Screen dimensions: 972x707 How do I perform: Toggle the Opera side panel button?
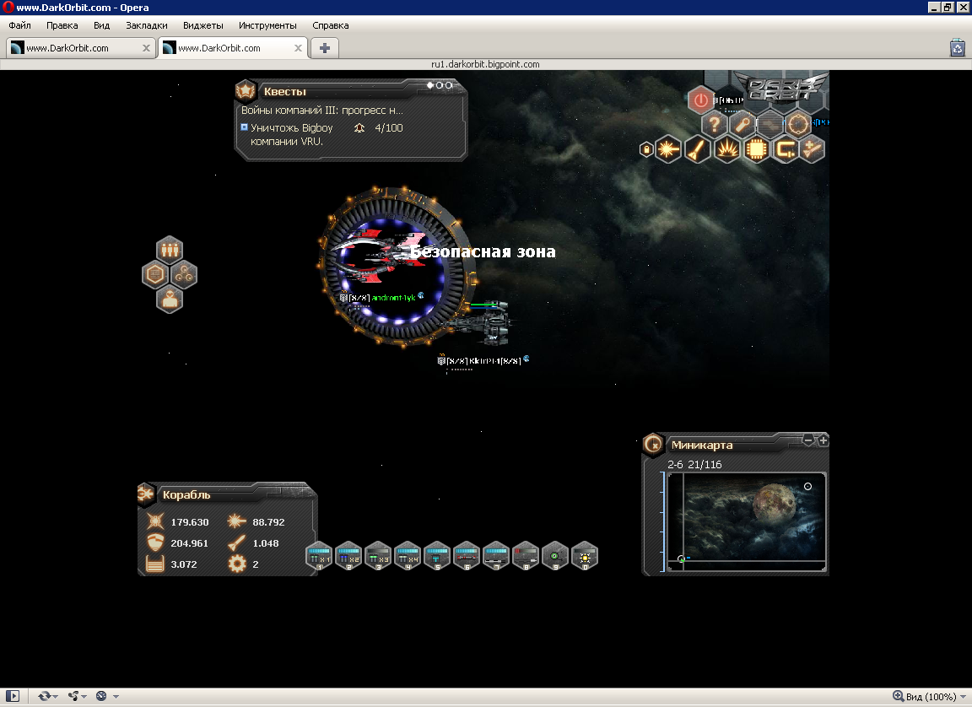pos(13,696)
